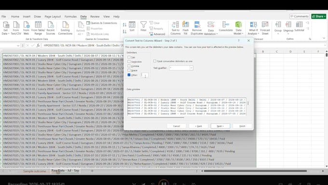Open Data Validation
Image resolution: width=328 pixels, height=185 pixels.
click(211, 28)
